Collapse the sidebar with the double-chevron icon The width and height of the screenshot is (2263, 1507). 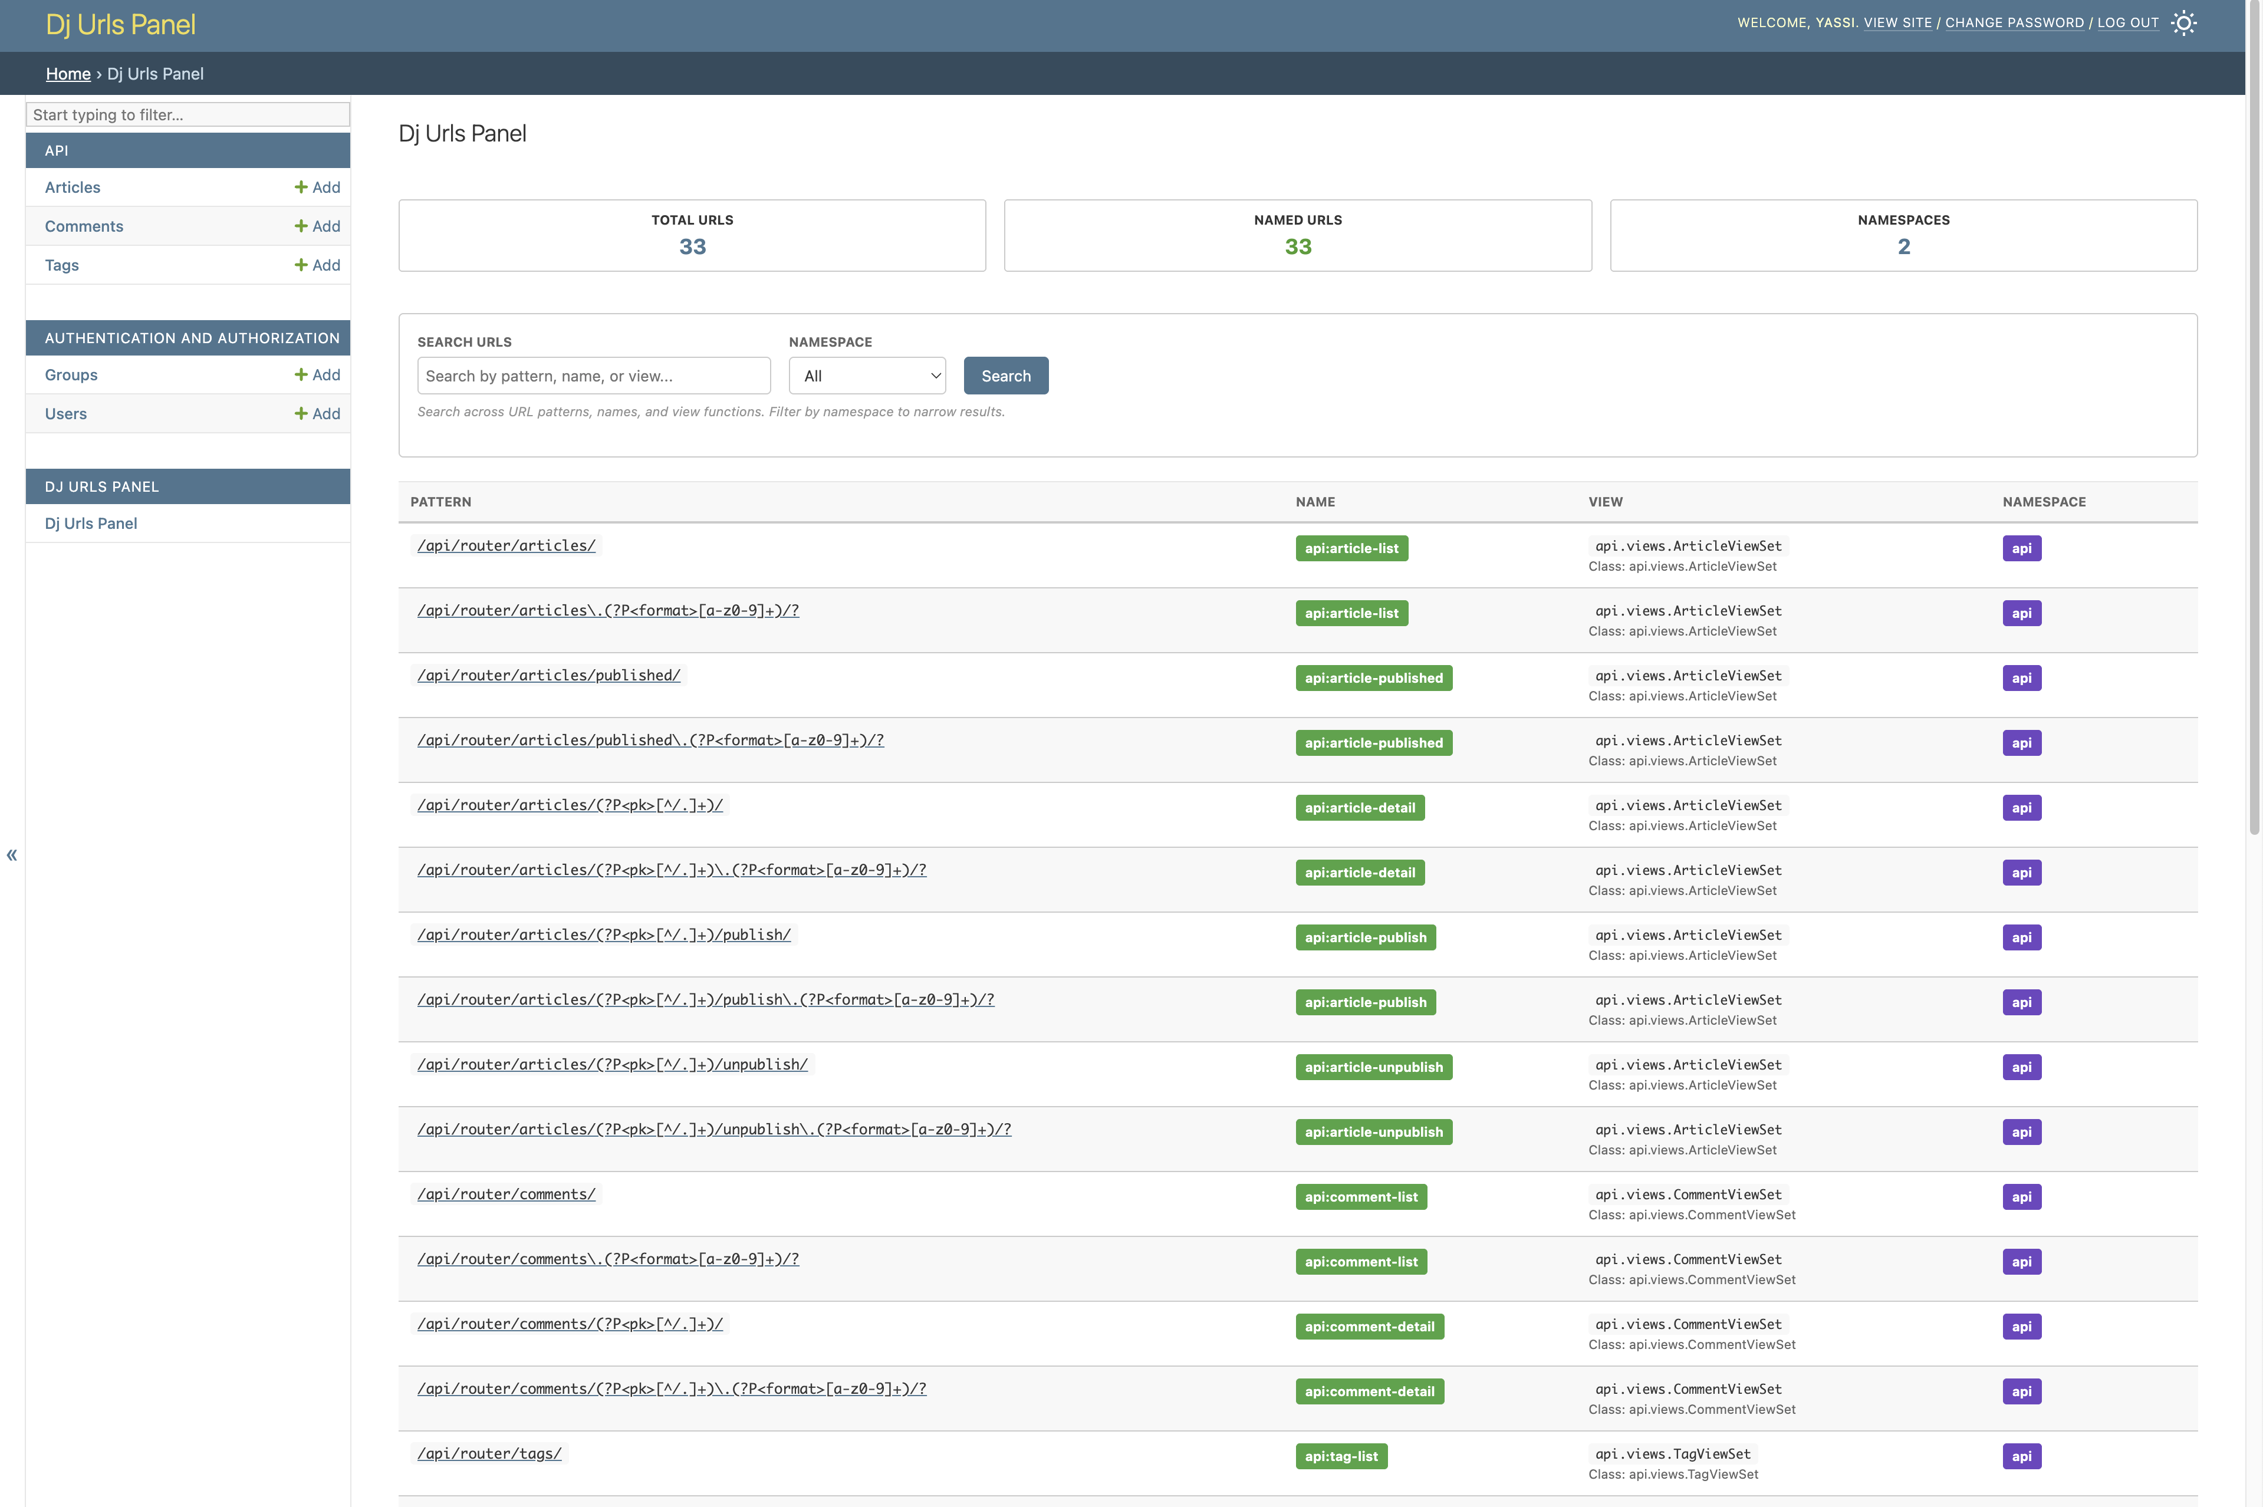(12, 854)
